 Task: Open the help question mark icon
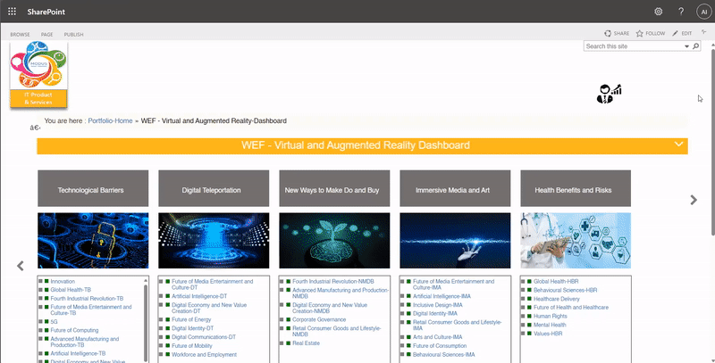[x=681, y=12]
